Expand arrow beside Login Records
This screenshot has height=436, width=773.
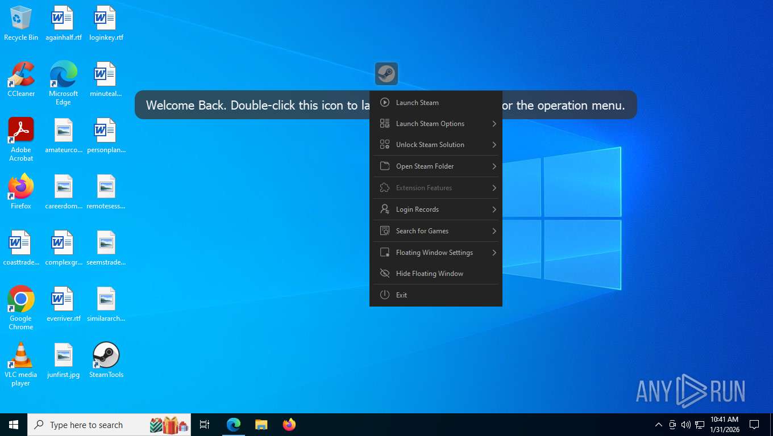(494, 209)
